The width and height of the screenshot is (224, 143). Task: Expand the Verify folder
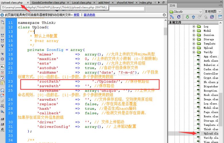tap(194, 52)
